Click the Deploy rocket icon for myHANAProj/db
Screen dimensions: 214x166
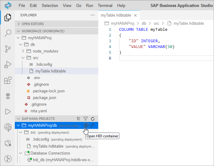[92, 125]
